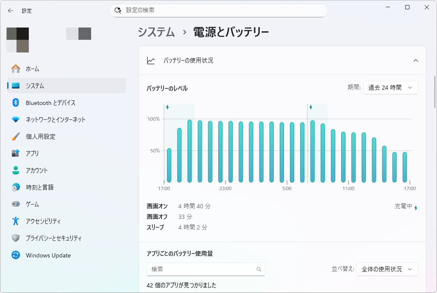Click the back arrow button
Viewport: 437px width, 293px height.
pyautogui.click(x=11, y=11)
